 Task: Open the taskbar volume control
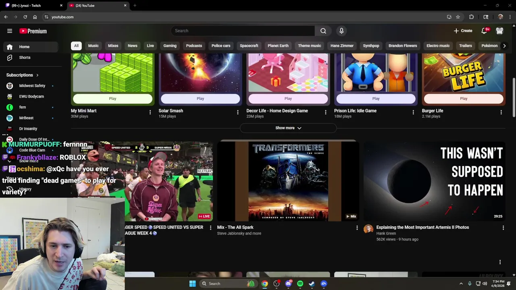click(485, 284)
